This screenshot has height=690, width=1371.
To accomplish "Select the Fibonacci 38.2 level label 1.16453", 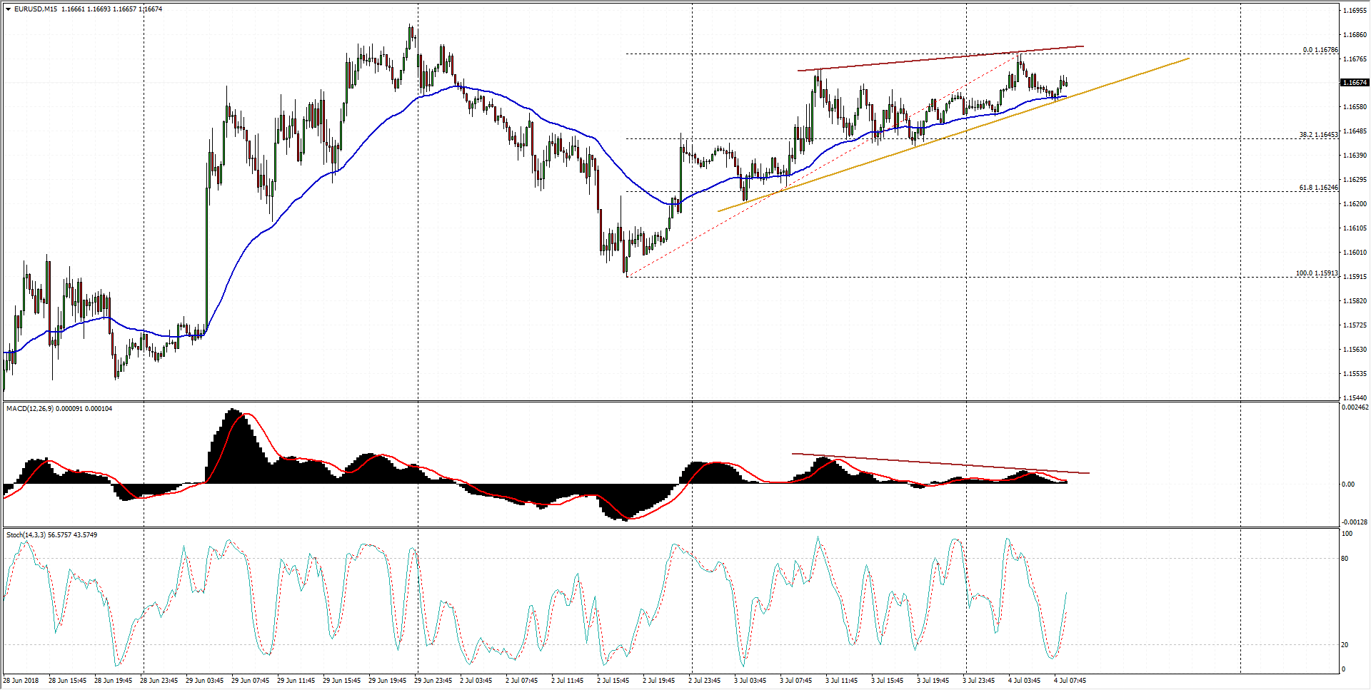I will (x=1317, y=135).
